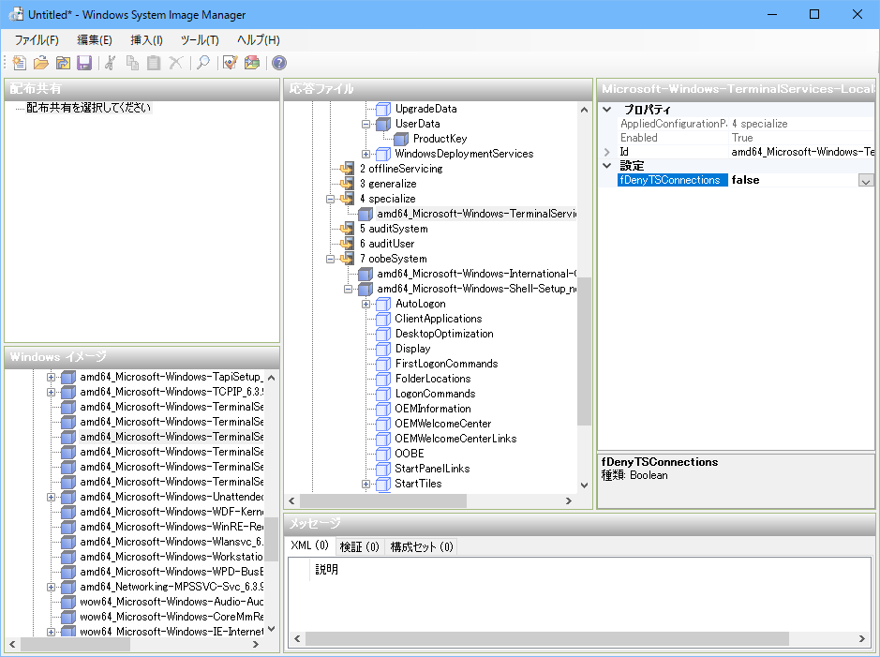Select wow64_Microsoft-Windows-Audio component row
Image resolution: width=880 pixels, height=657 pixels.
[172, 602]
